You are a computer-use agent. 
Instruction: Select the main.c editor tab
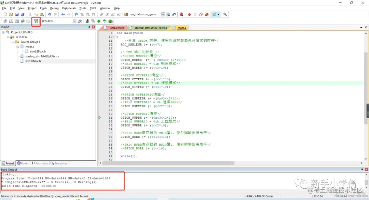point(180,28)
